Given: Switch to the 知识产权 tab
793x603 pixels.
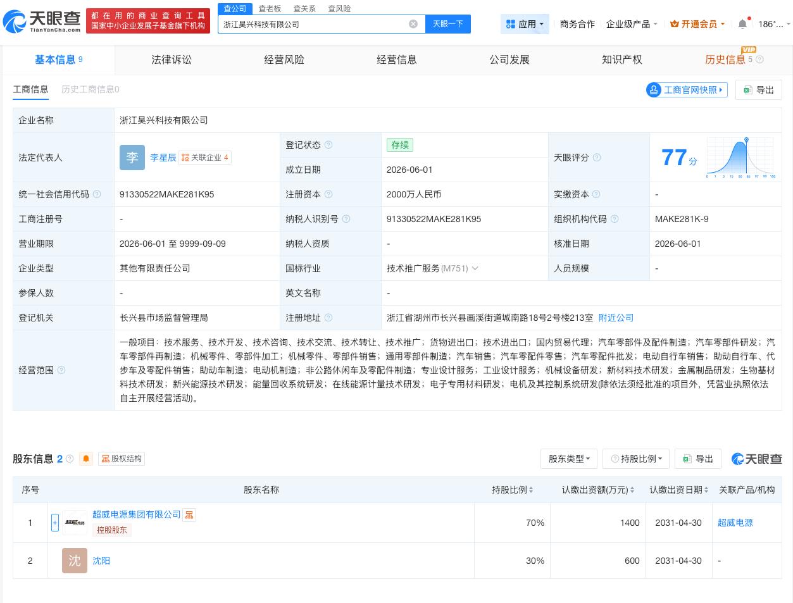Looking at the screenshot, I should (x=622, y=59).
